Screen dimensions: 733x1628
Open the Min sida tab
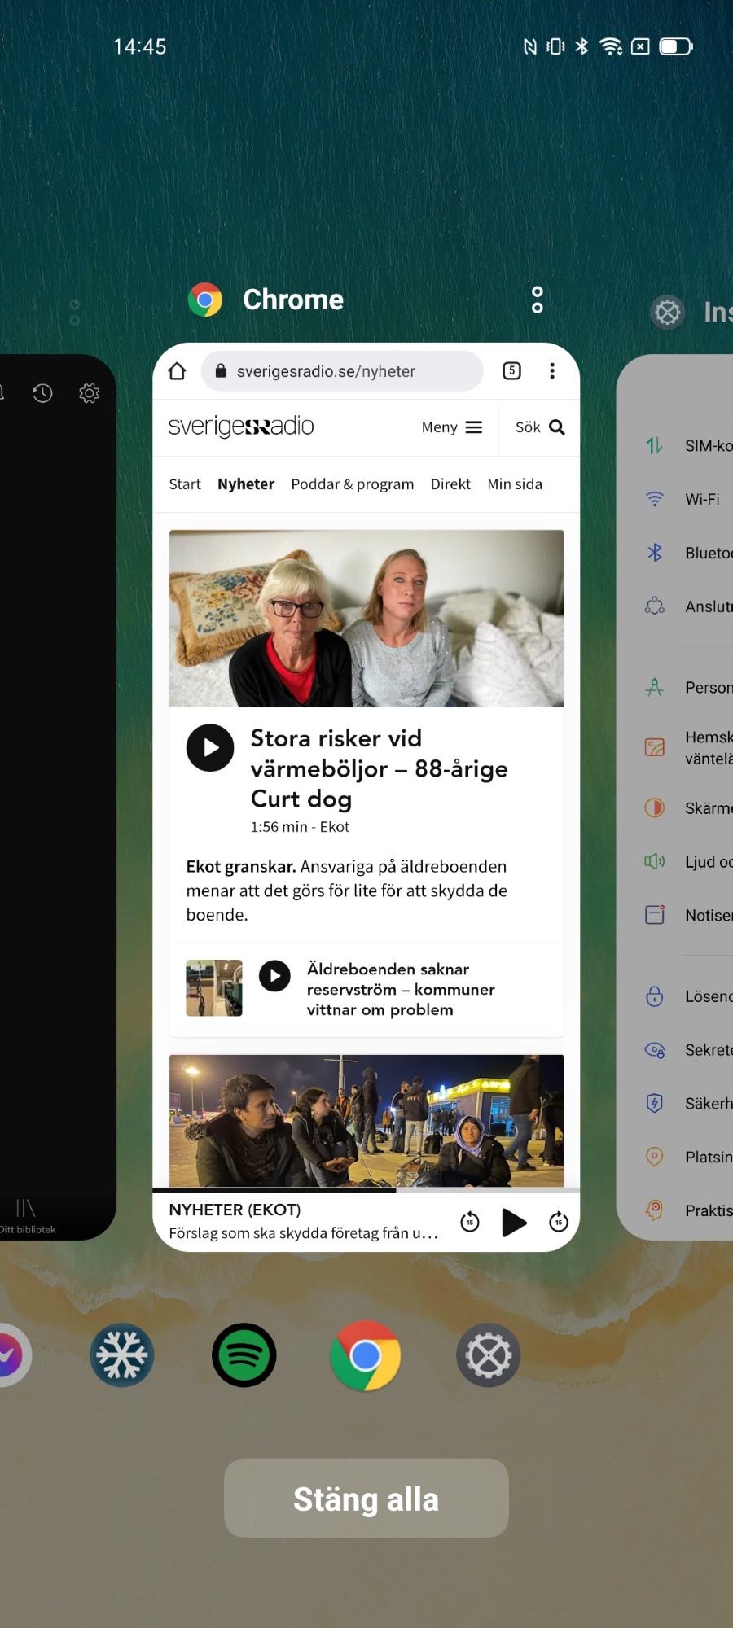(x=514, y=484)
